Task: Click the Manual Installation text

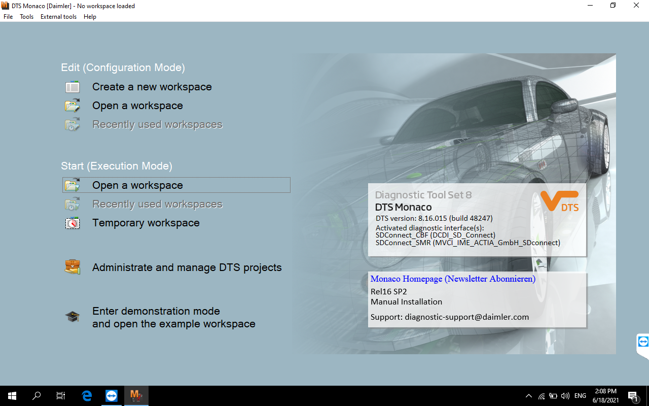Action: (406, 301)
